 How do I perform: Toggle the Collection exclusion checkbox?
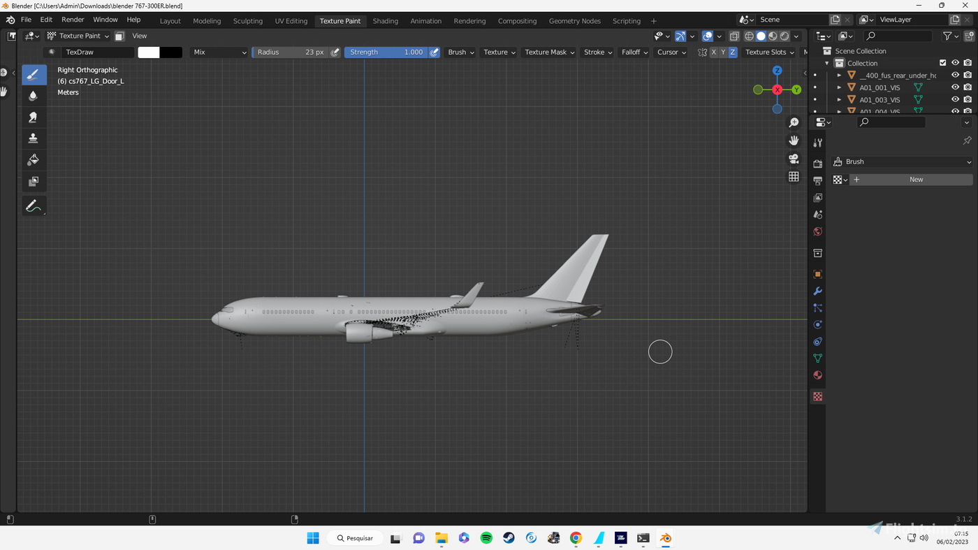tap(942, 62)
